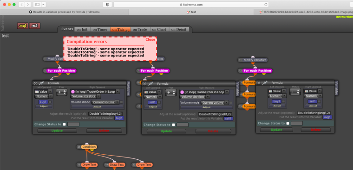The height and width of the screenshot is (170, 353).
Task: Pin the buy1 Formula panel
Action: click(41, 83)
